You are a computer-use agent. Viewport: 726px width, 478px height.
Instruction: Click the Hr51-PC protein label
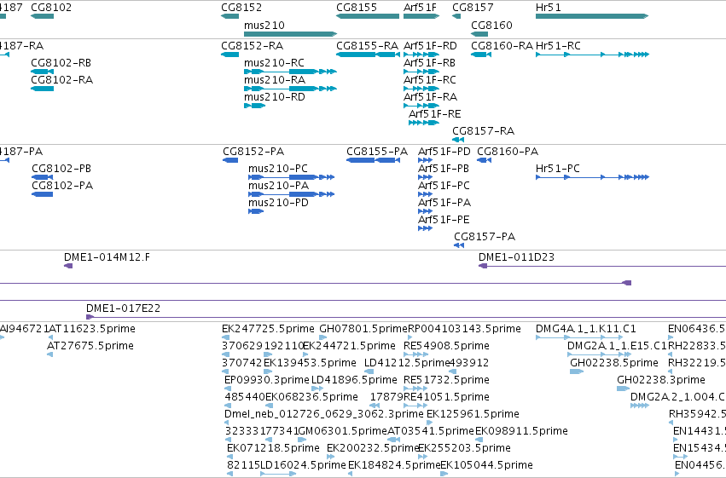click(x=558, y=169)
